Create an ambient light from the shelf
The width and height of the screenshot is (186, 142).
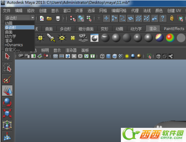pyautogui.click(x=40, y=38)
